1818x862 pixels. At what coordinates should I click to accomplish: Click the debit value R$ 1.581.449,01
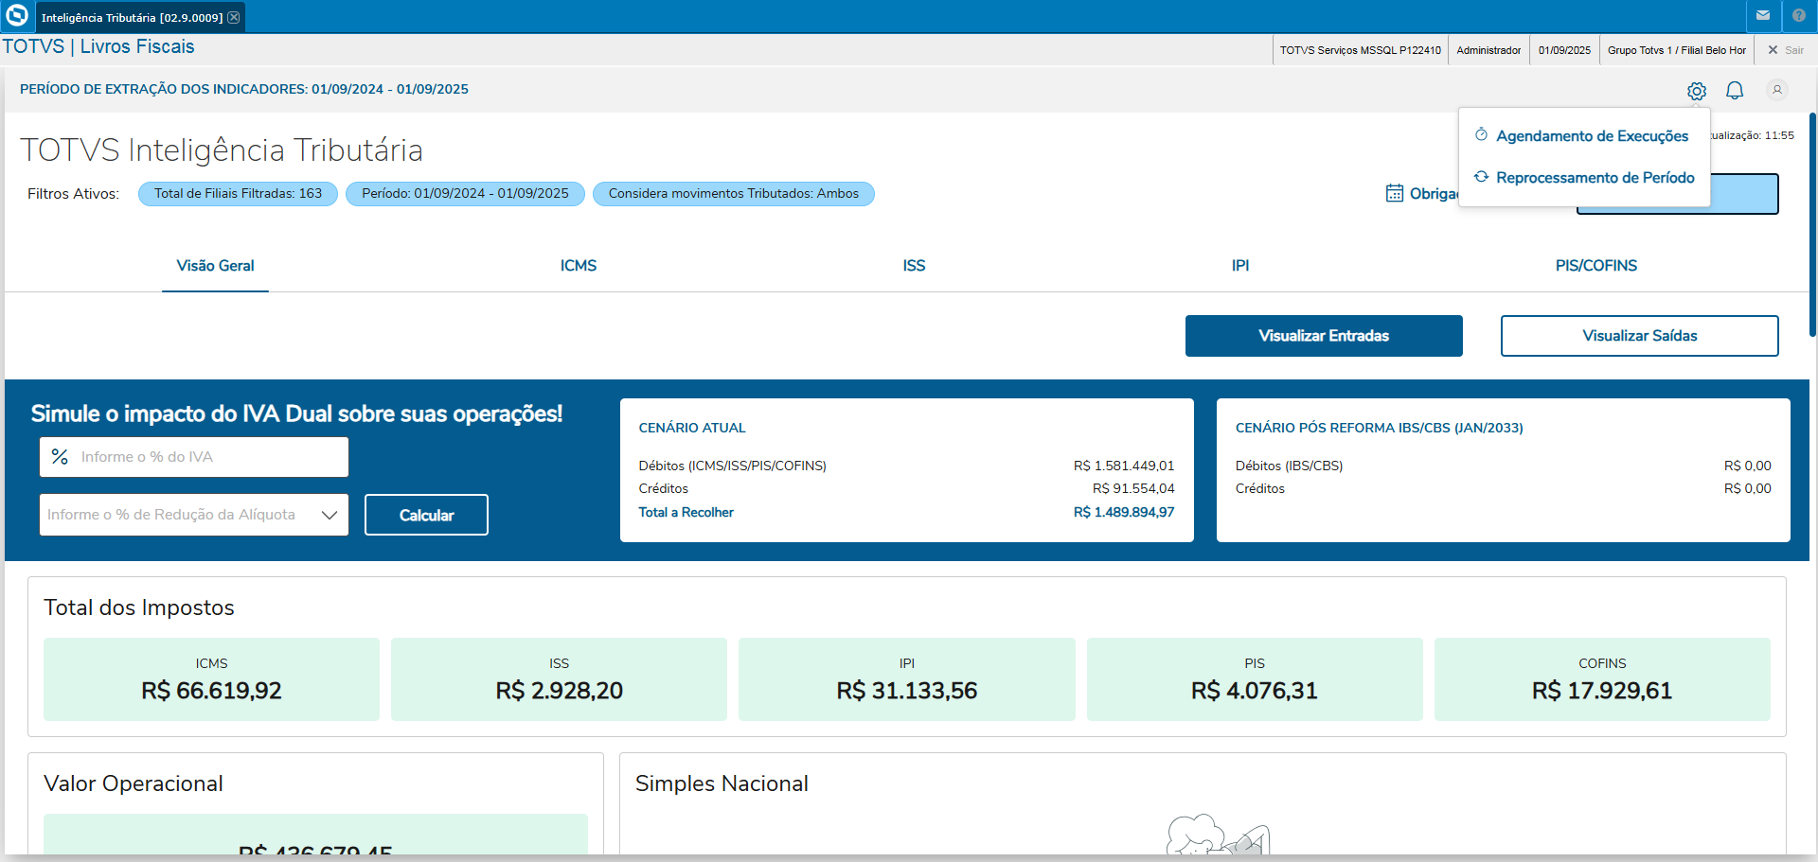[1124, 466]
